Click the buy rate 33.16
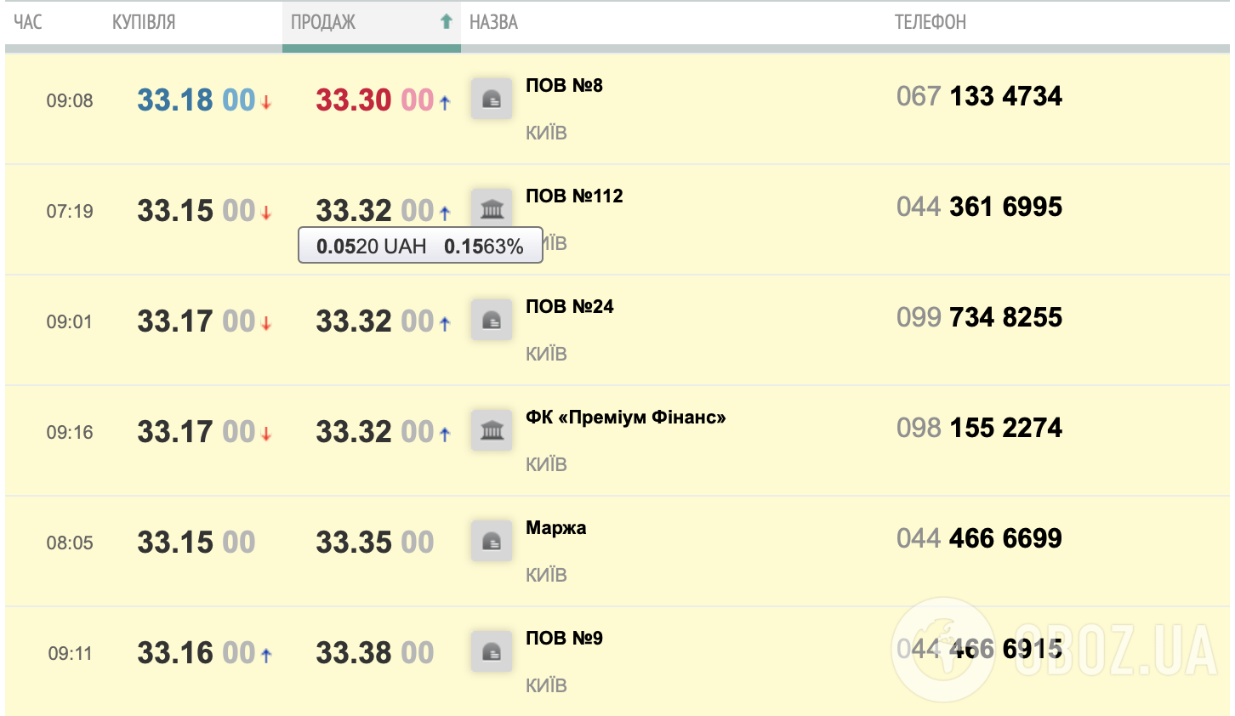The height and width of the screenshot is (716, 1235). [x=196, y=653]
